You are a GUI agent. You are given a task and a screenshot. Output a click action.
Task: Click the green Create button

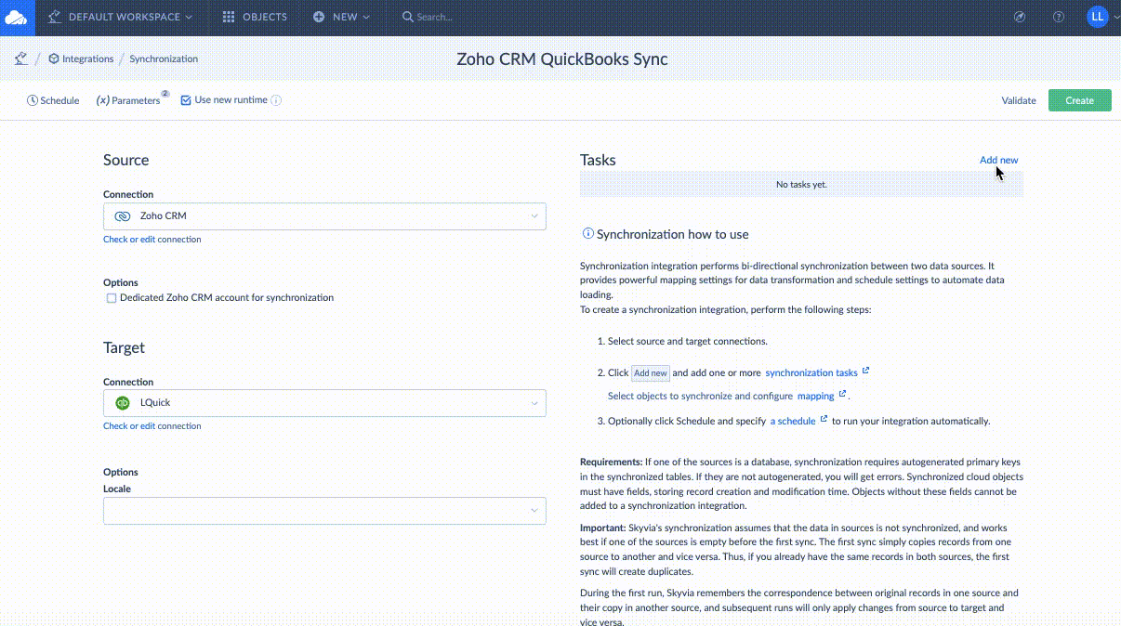point(1079,100)
